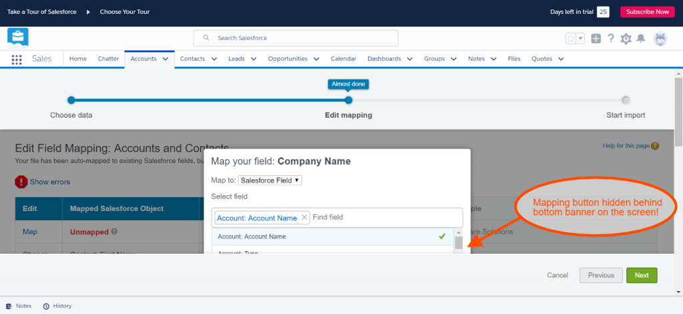Screen dimensions: 683x315
Task: Click the field list scrollbar thumb
Action: click(x=459, y=243)
